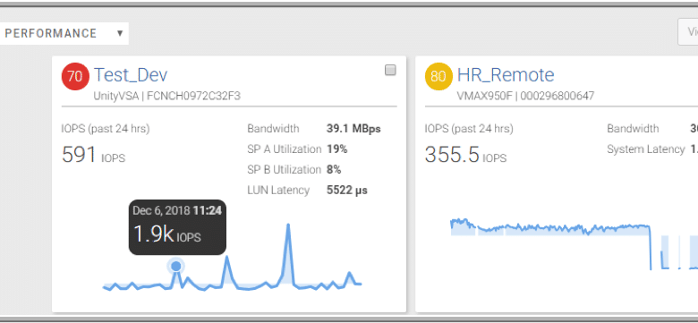Open the PERFORMANCE dropdown selector

pyautogui.click(x=64, y=33)
